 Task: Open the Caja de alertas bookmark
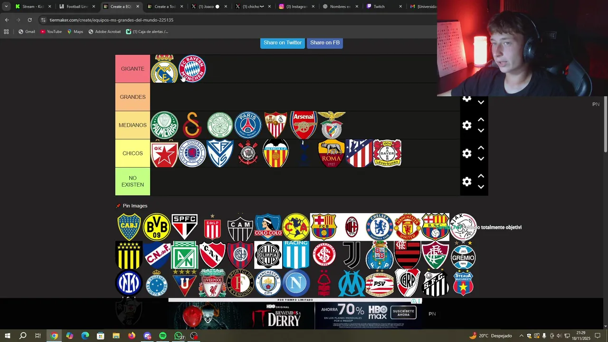pyautogui.click(x=147, y=32)
